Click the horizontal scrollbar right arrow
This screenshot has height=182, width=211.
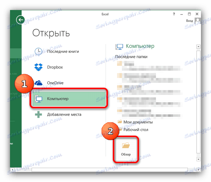[199, 170]
